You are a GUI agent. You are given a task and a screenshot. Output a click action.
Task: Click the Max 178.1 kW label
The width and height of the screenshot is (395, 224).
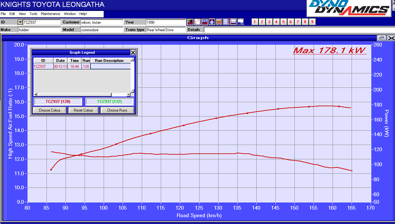tap(329, 50)
